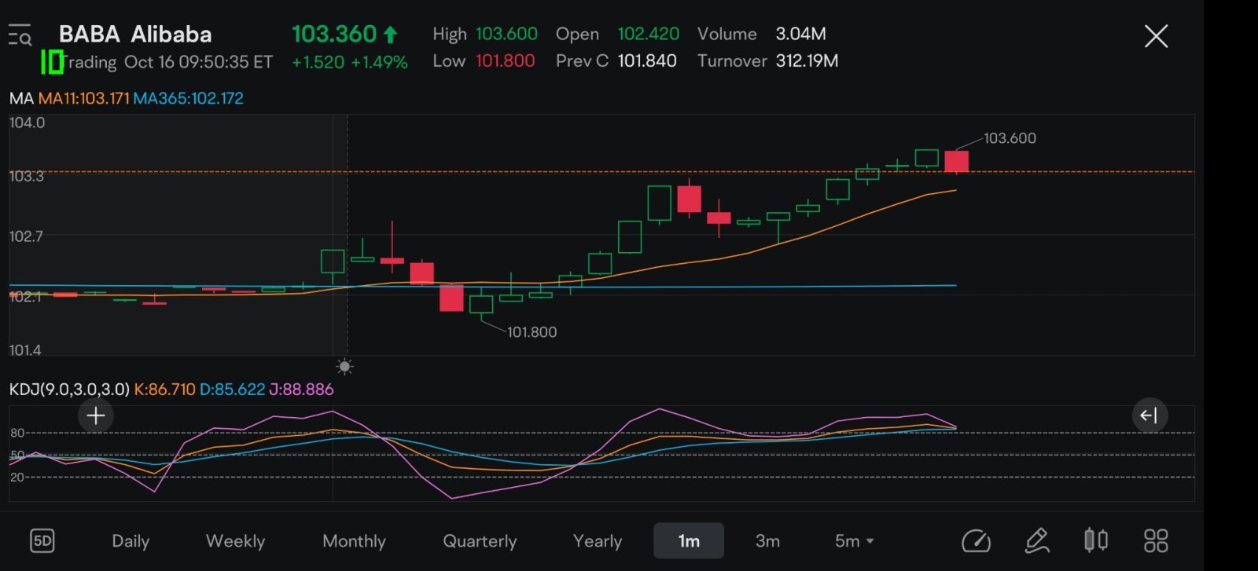Open the stock search list icon
Viewport: 1258px width, 571px height.
click(20, 35)
